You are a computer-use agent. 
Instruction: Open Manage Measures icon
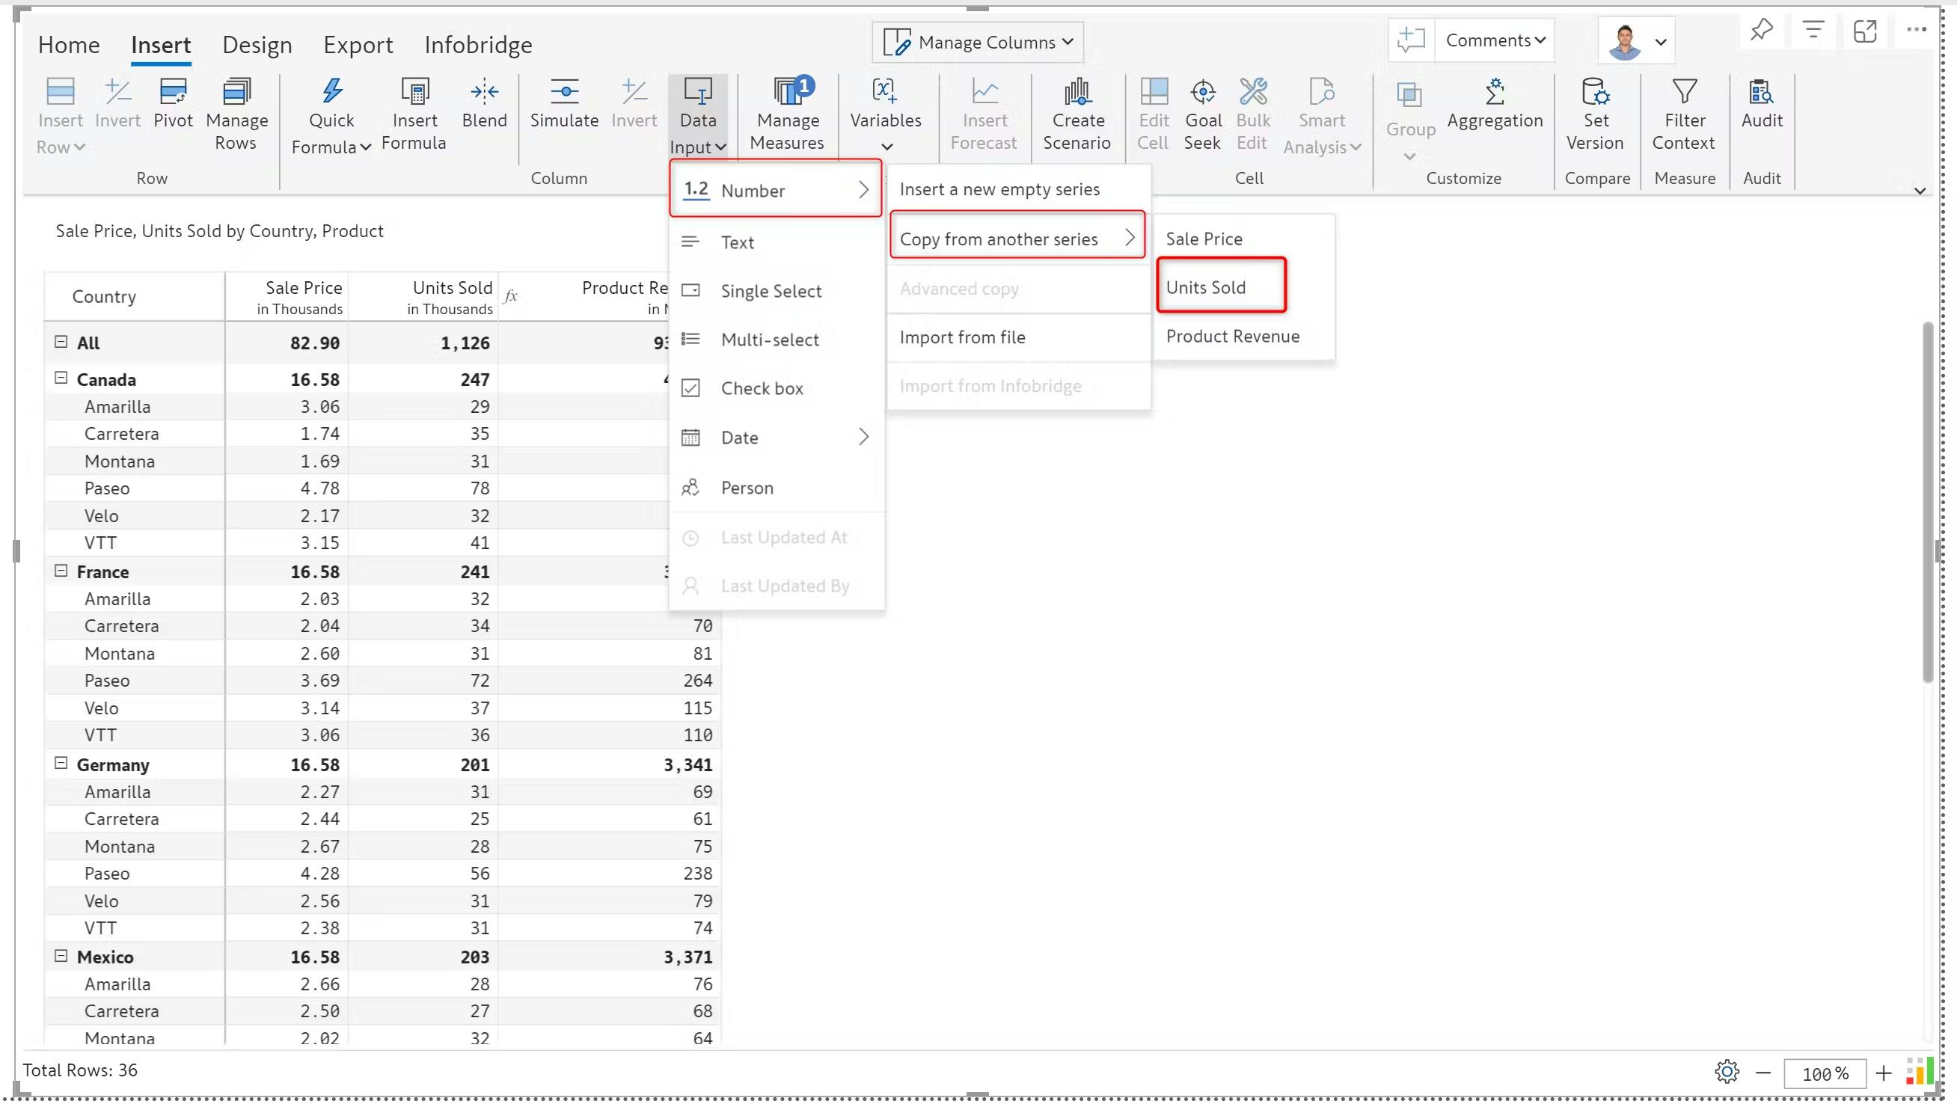click(x=787, y=93)
